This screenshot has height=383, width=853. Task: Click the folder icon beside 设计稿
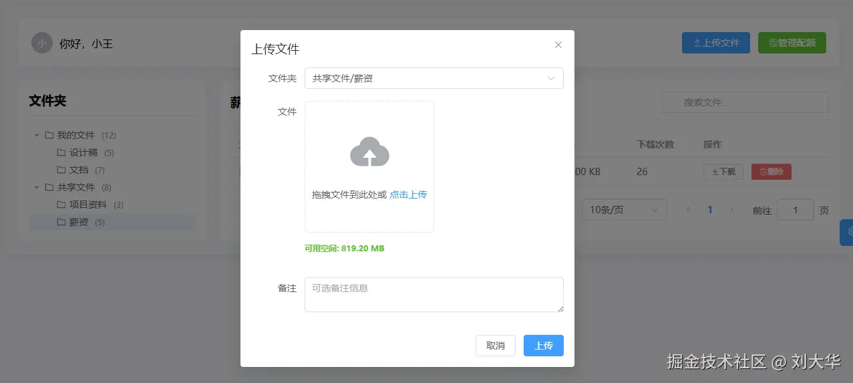[x=61, y=152]
